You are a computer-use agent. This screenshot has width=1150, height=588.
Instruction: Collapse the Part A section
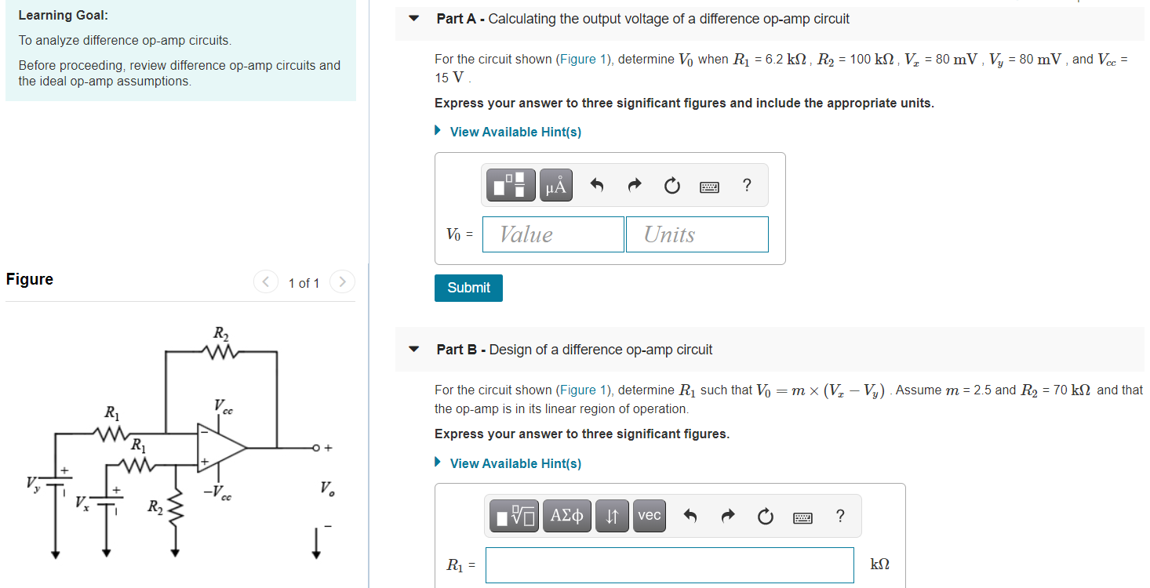point(413,19)
